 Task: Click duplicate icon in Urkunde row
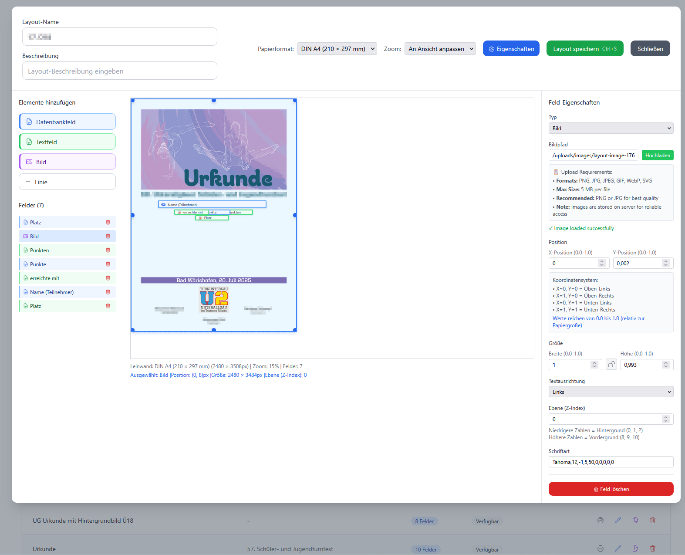(x=635, y=548)
